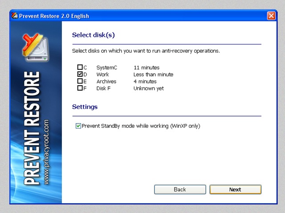The image size is (285, 213).
Task: Click the Unknown yet estimate
Action: (149, 88)
